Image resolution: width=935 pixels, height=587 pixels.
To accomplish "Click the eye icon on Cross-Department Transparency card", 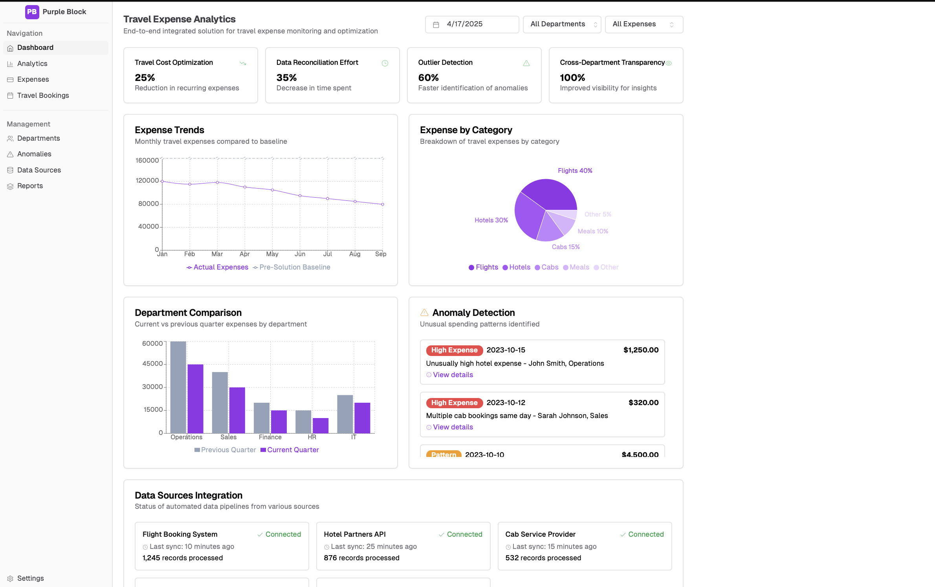I will pyautogui.click(x=669, y=63).
